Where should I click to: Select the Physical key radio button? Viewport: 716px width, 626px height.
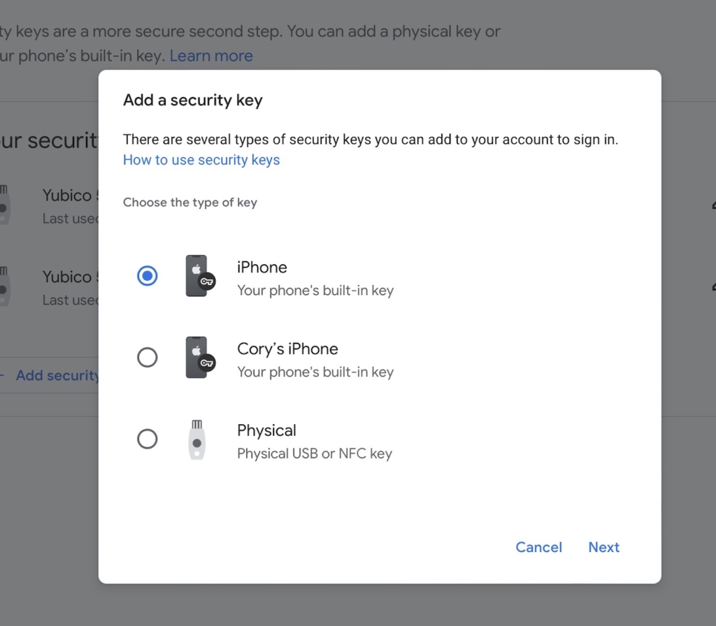click(x=148, y=439)
